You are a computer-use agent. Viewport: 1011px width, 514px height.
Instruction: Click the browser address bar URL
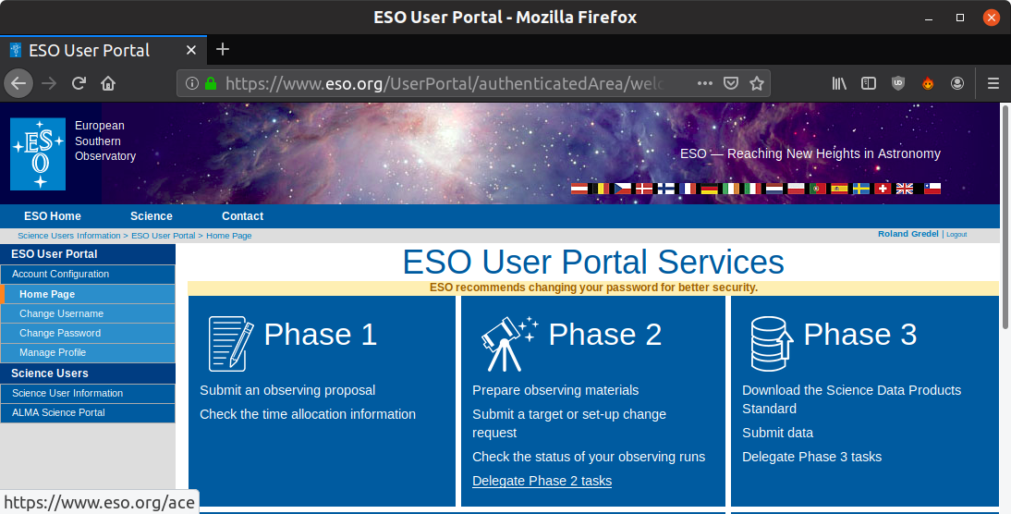point(444,83)
